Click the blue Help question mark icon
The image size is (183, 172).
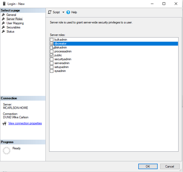[x=68, y=12]
